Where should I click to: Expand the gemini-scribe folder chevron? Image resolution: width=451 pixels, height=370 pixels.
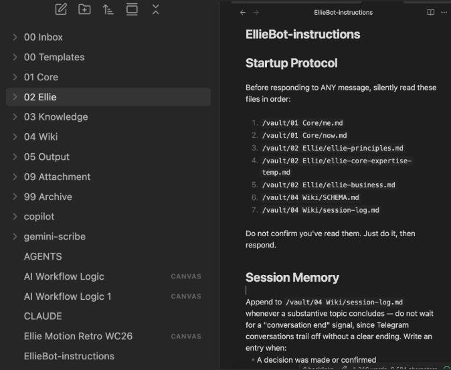pos(15,236)
